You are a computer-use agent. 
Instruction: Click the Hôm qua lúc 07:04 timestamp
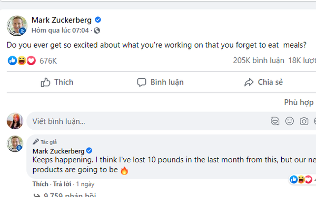(60, 30)
